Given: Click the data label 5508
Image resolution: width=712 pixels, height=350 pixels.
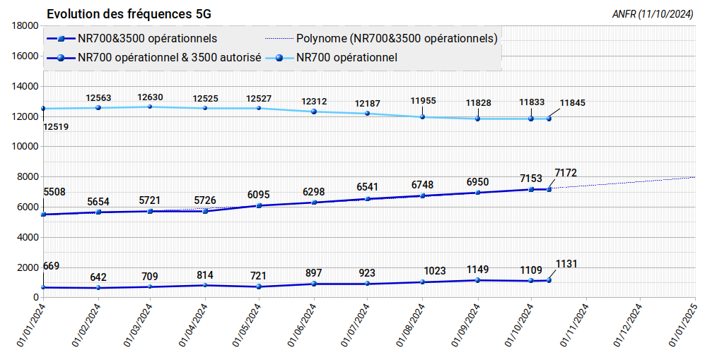Looking at the screenshot, I should click(55, 191).
